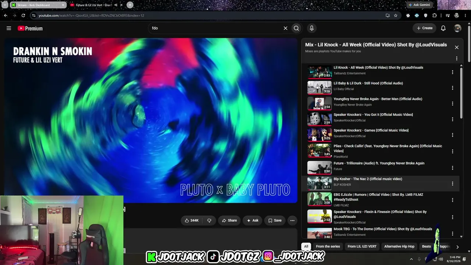This screenshot has width=471, height=265.
Task: Filter by Alternative Hip Hop chip
Action: point(399,247)
